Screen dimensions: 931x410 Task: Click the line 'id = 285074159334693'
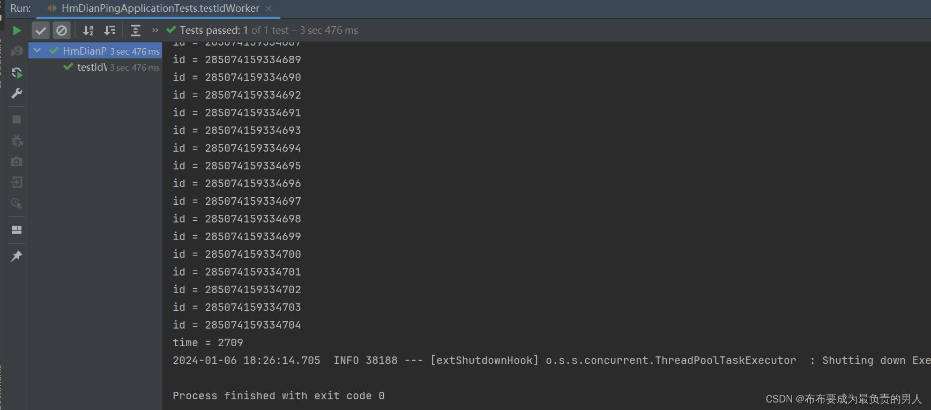pos(237,130)
